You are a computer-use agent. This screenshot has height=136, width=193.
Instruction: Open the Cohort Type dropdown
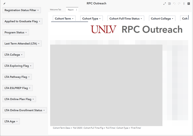[91, 18]
